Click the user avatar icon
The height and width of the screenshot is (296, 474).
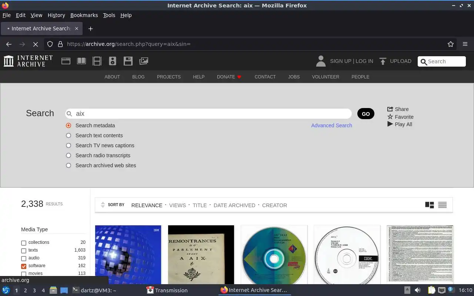coord(321,61)
